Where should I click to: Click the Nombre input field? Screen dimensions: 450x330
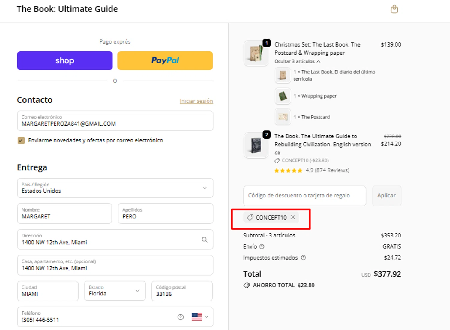coord(64,214)
